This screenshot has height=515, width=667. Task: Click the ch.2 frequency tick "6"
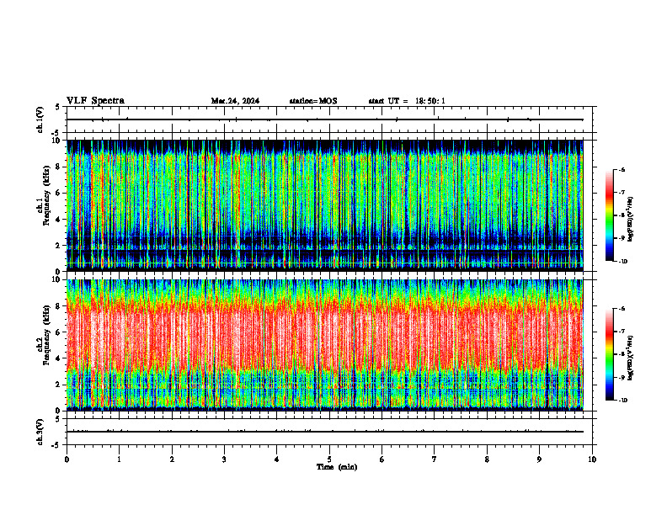pos(59,332)
